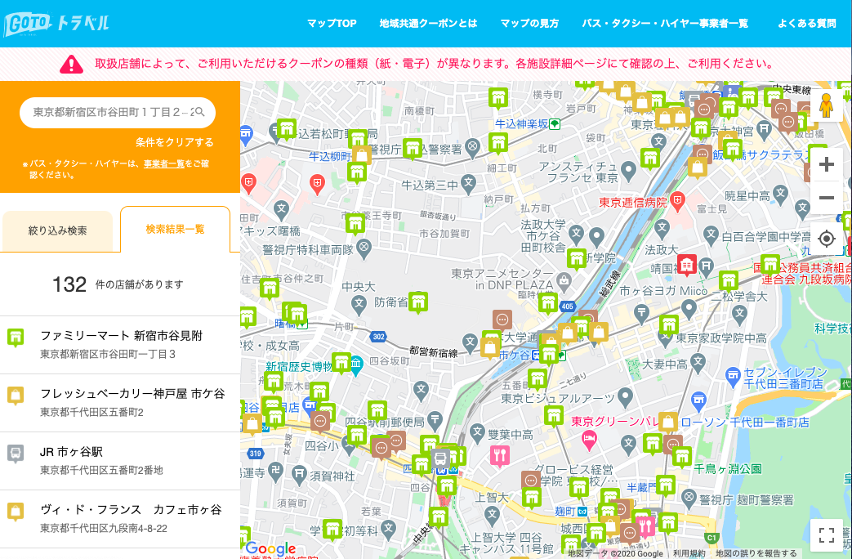The width and height of the screenshot is (852, 559).
Task: Click green marker near 市谷薬王寺町
Action: point(355,223)
